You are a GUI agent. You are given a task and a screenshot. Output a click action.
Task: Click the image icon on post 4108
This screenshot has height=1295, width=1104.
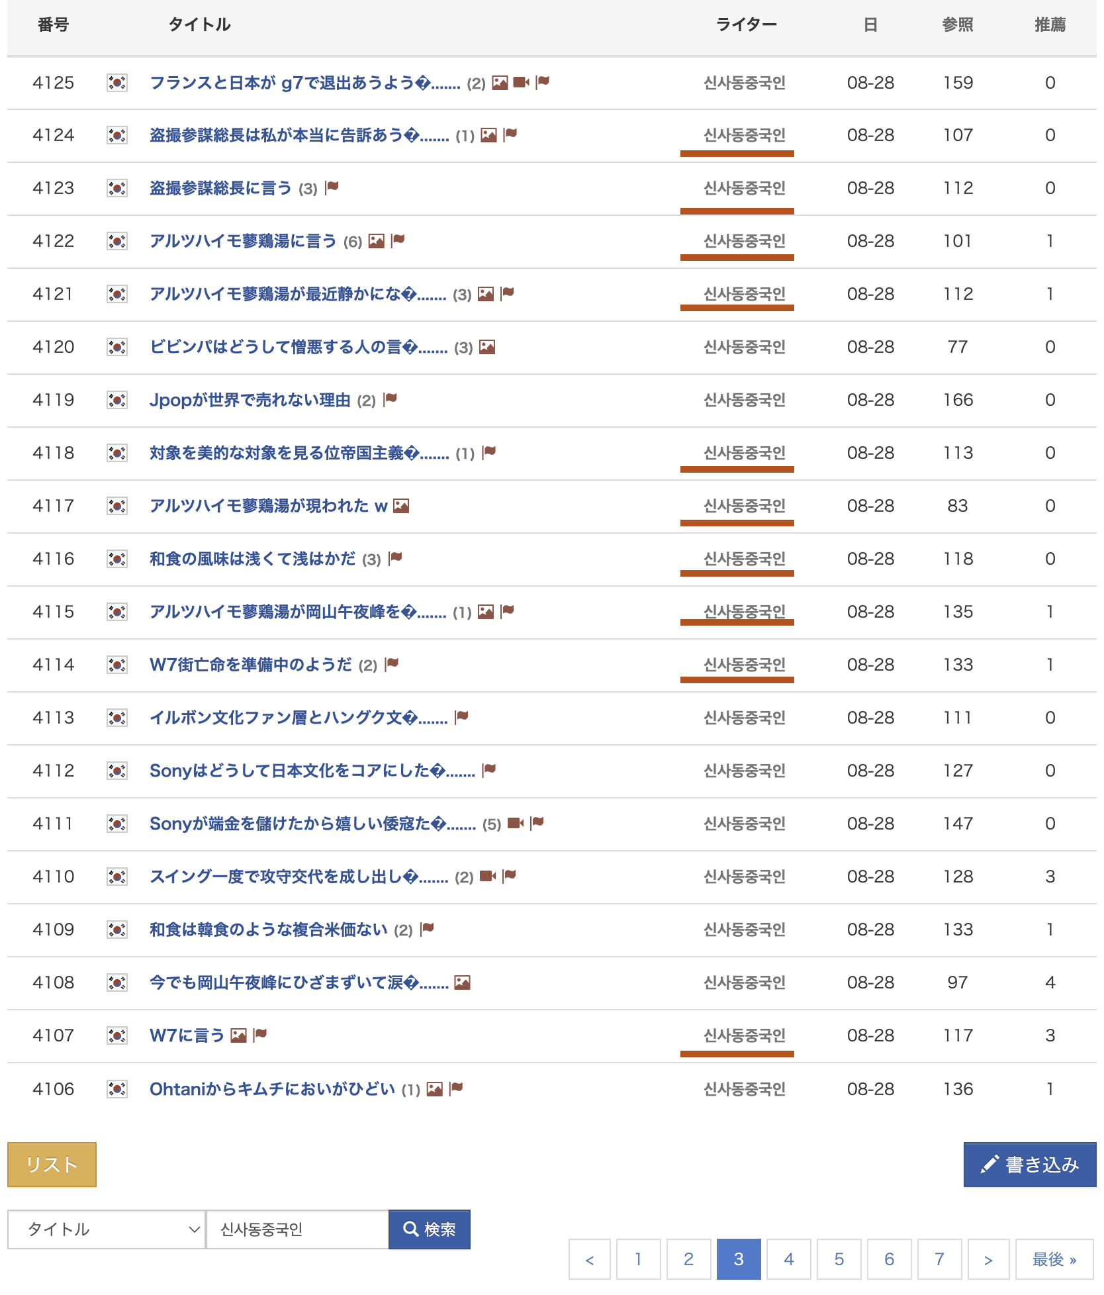(x=463, y=983)
